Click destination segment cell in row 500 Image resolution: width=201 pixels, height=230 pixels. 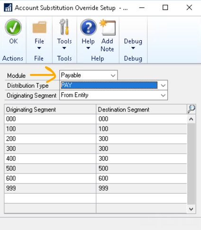tap(141, 169)
